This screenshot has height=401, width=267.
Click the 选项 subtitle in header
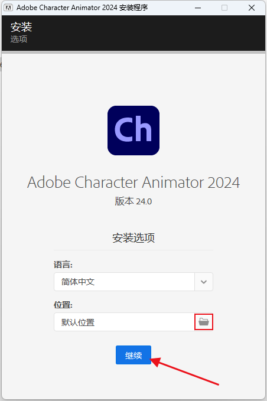tap(19, 39)
